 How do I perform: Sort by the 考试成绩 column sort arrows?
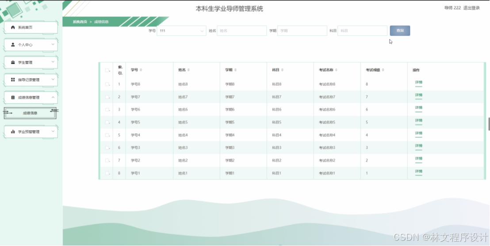click(x=383, y=70)
